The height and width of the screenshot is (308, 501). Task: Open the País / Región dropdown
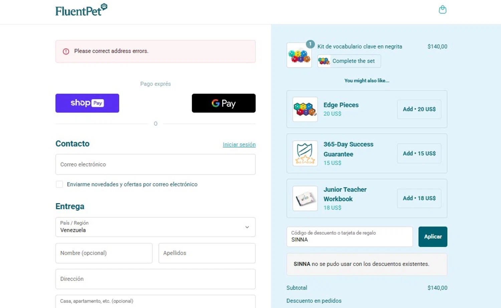pos(155,227)
